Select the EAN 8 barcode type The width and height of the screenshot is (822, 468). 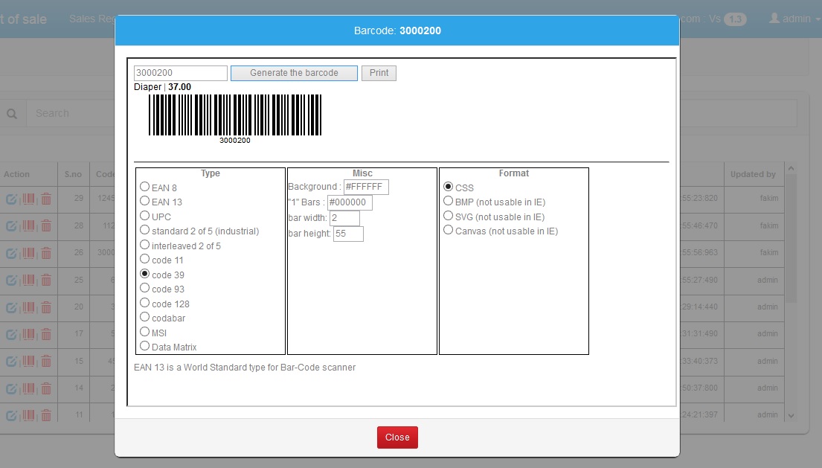(145, 187)
